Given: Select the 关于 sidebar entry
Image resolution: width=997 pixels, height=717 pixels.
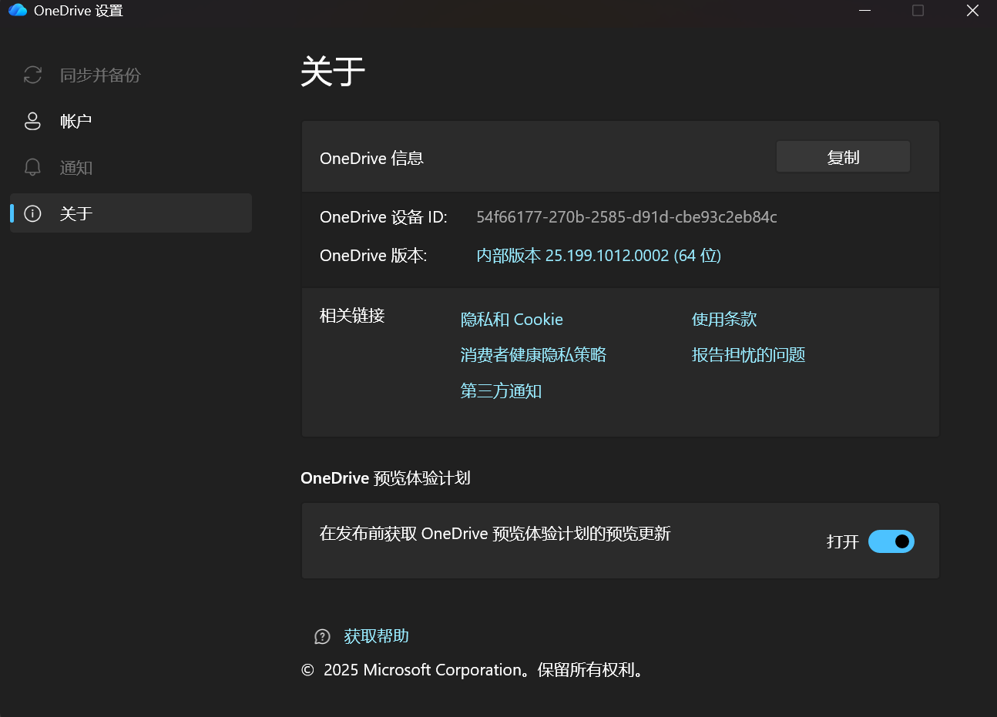Looking at the screenshot, I should click(76, 213).
